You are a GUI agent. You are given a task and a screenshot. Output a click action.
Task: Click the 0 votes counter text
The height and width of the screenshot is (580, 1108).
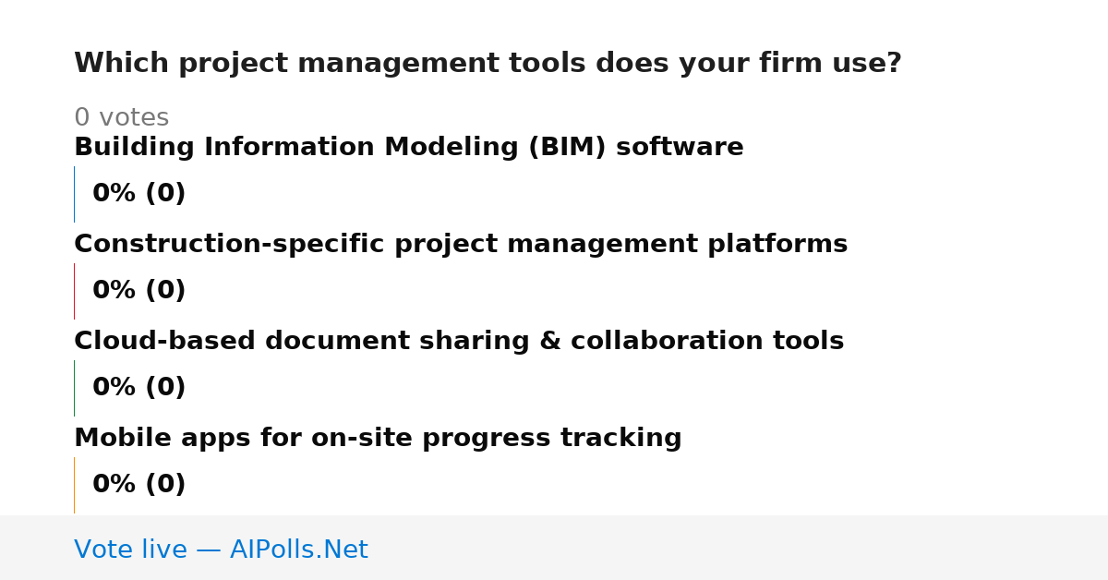(x=121, y=118)
